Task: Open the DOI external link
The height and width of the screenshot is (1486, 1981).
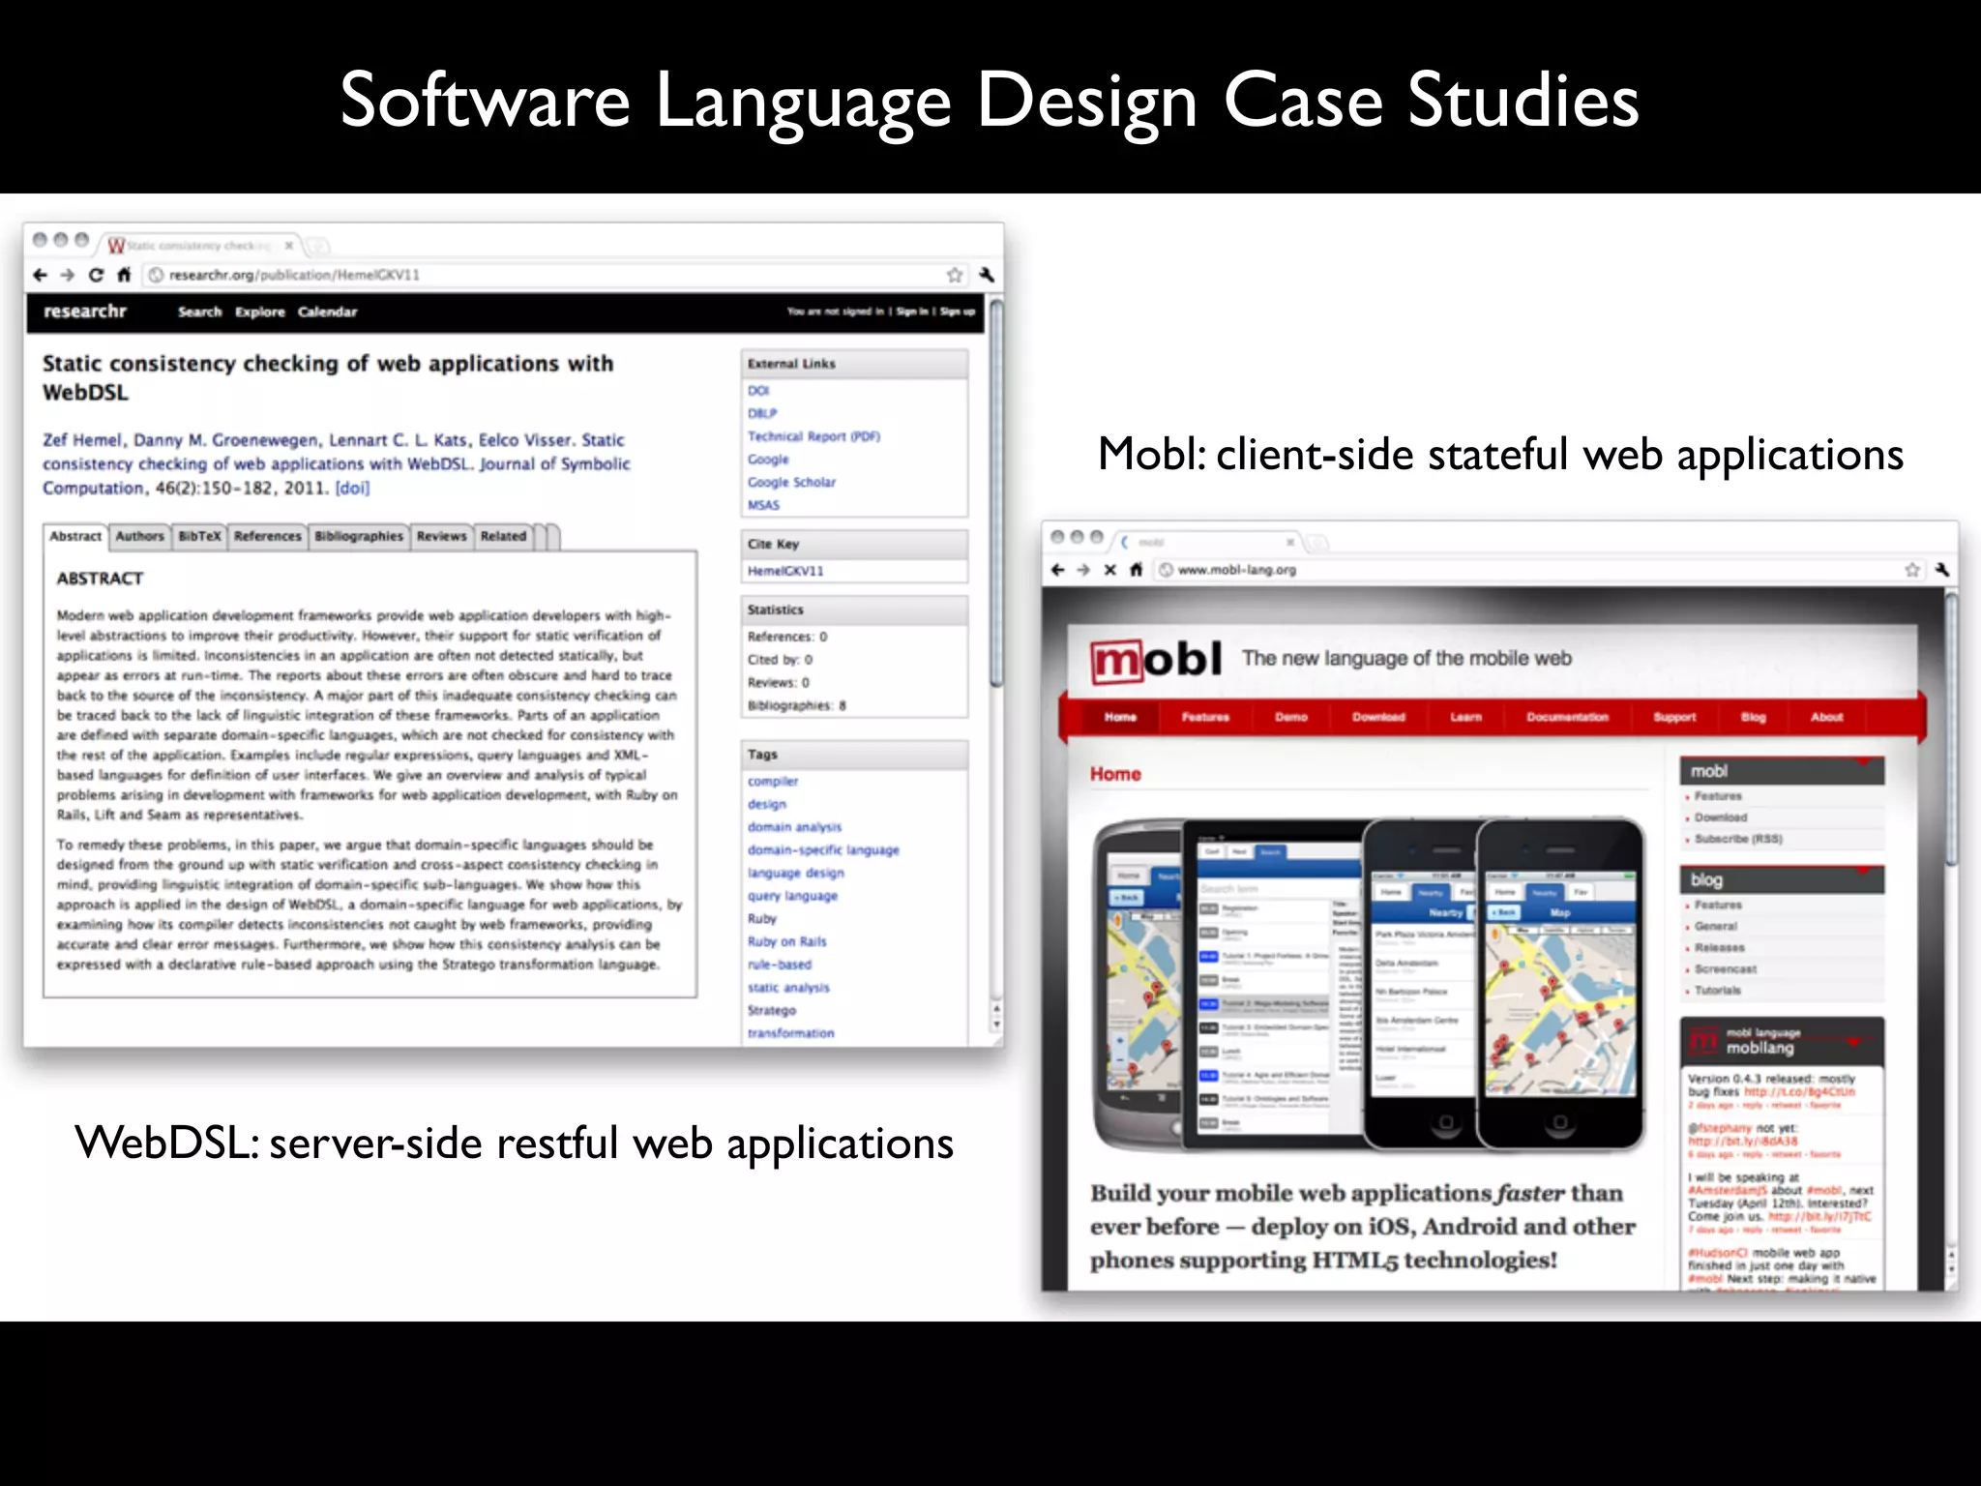Action: pyautogui.click(x=758, y=391)
